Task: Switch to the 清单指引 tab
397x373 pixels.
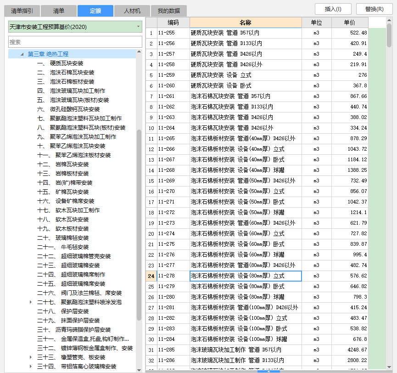Action: pyautogui.click(x=22, y=11)
